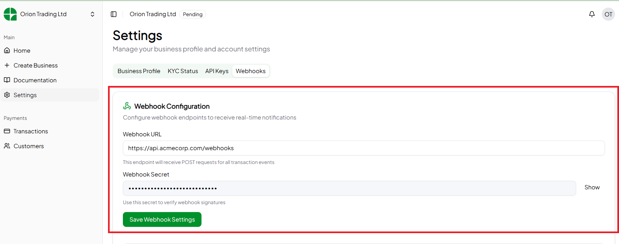Click the green Orion Trading logo icon

[10, 14]
